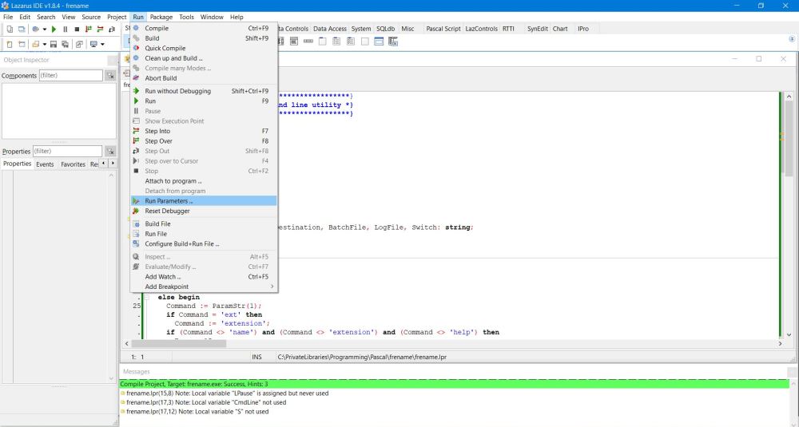The width and height of the screenshot is (799, 427).
Task: Click the left tab-scroll arrow in Object Inspector
Action: 104,164
